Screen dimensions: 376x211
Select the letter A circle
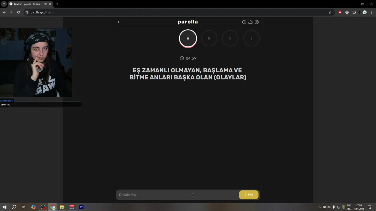pos(188,38)
